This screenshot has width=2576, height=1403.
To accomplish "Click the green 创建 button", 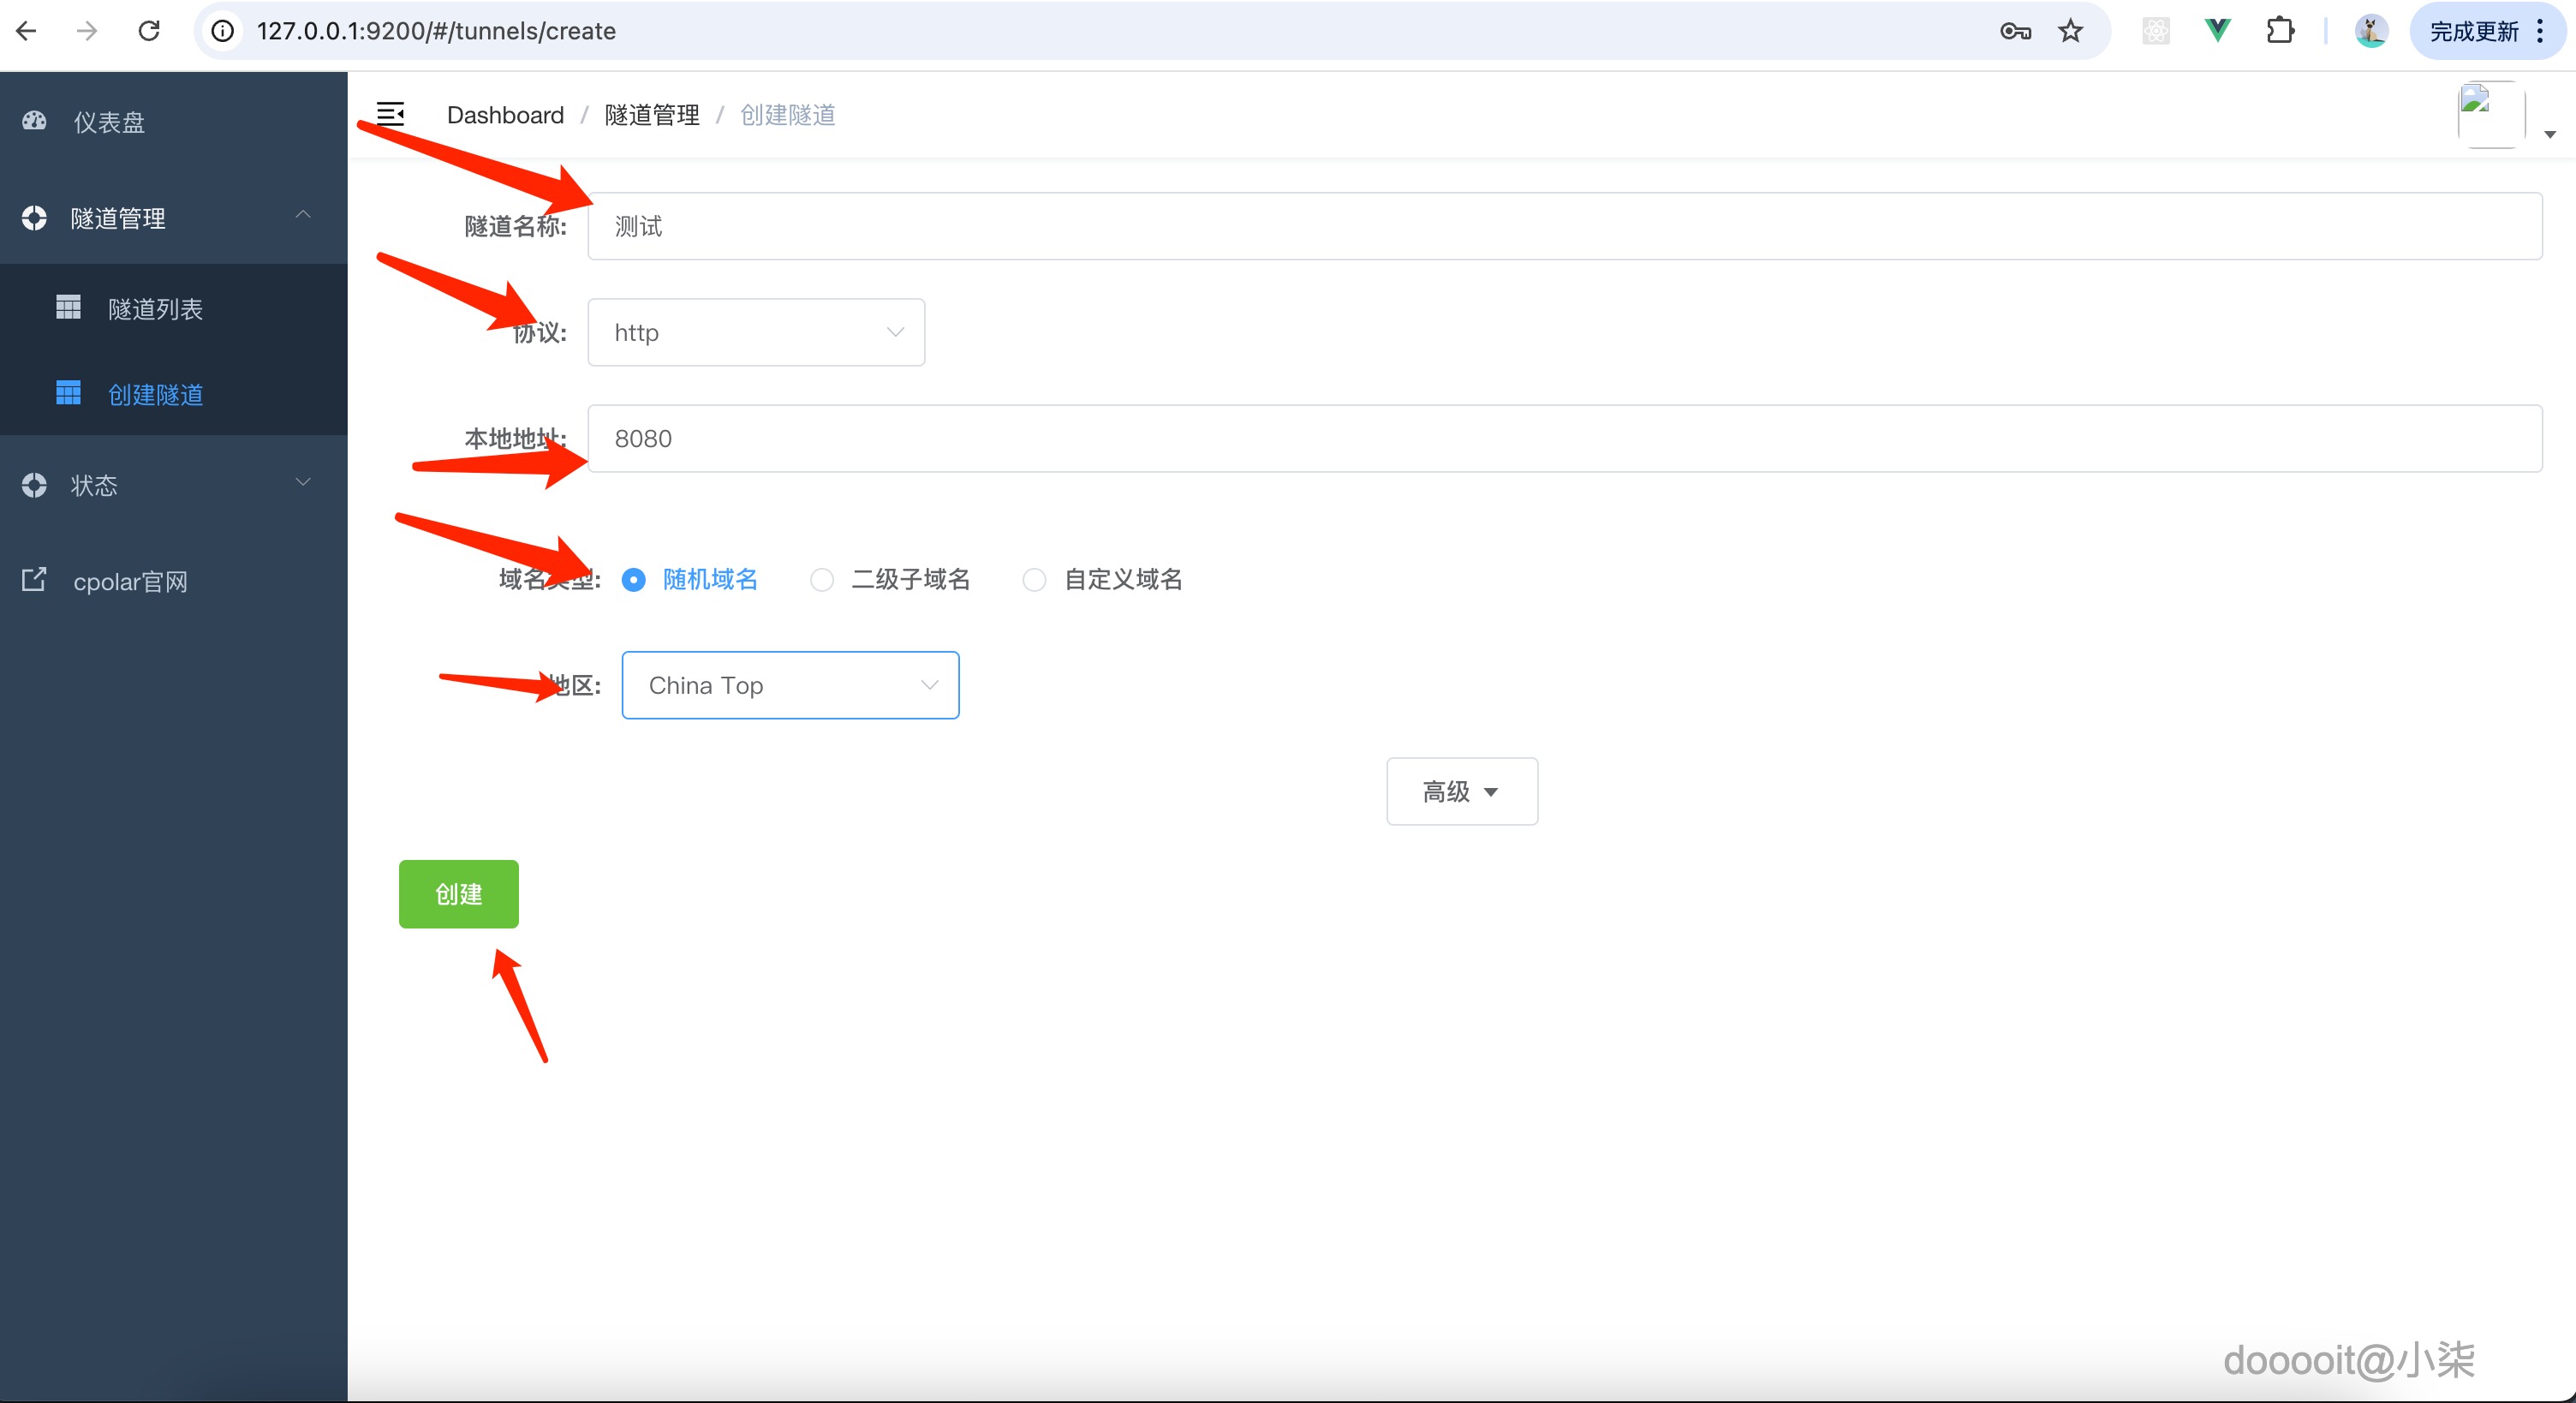I will pos(458,894).
